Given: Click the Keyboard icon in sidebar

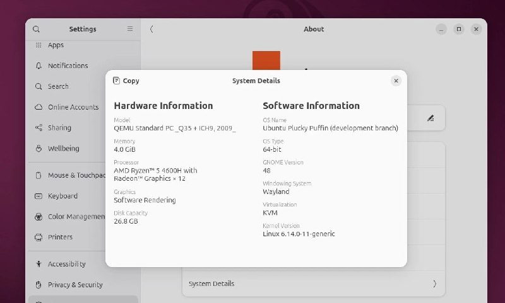Looking at the screenshot, I should [39, 196].
